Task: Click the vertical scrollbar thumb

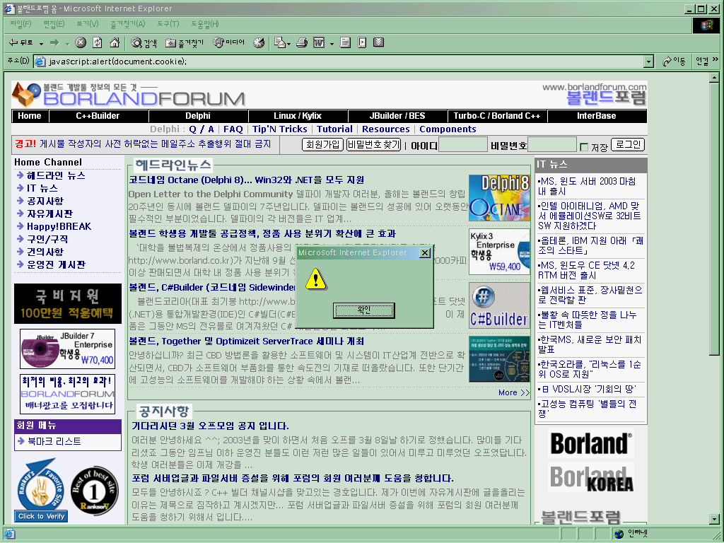Action: 714,219
